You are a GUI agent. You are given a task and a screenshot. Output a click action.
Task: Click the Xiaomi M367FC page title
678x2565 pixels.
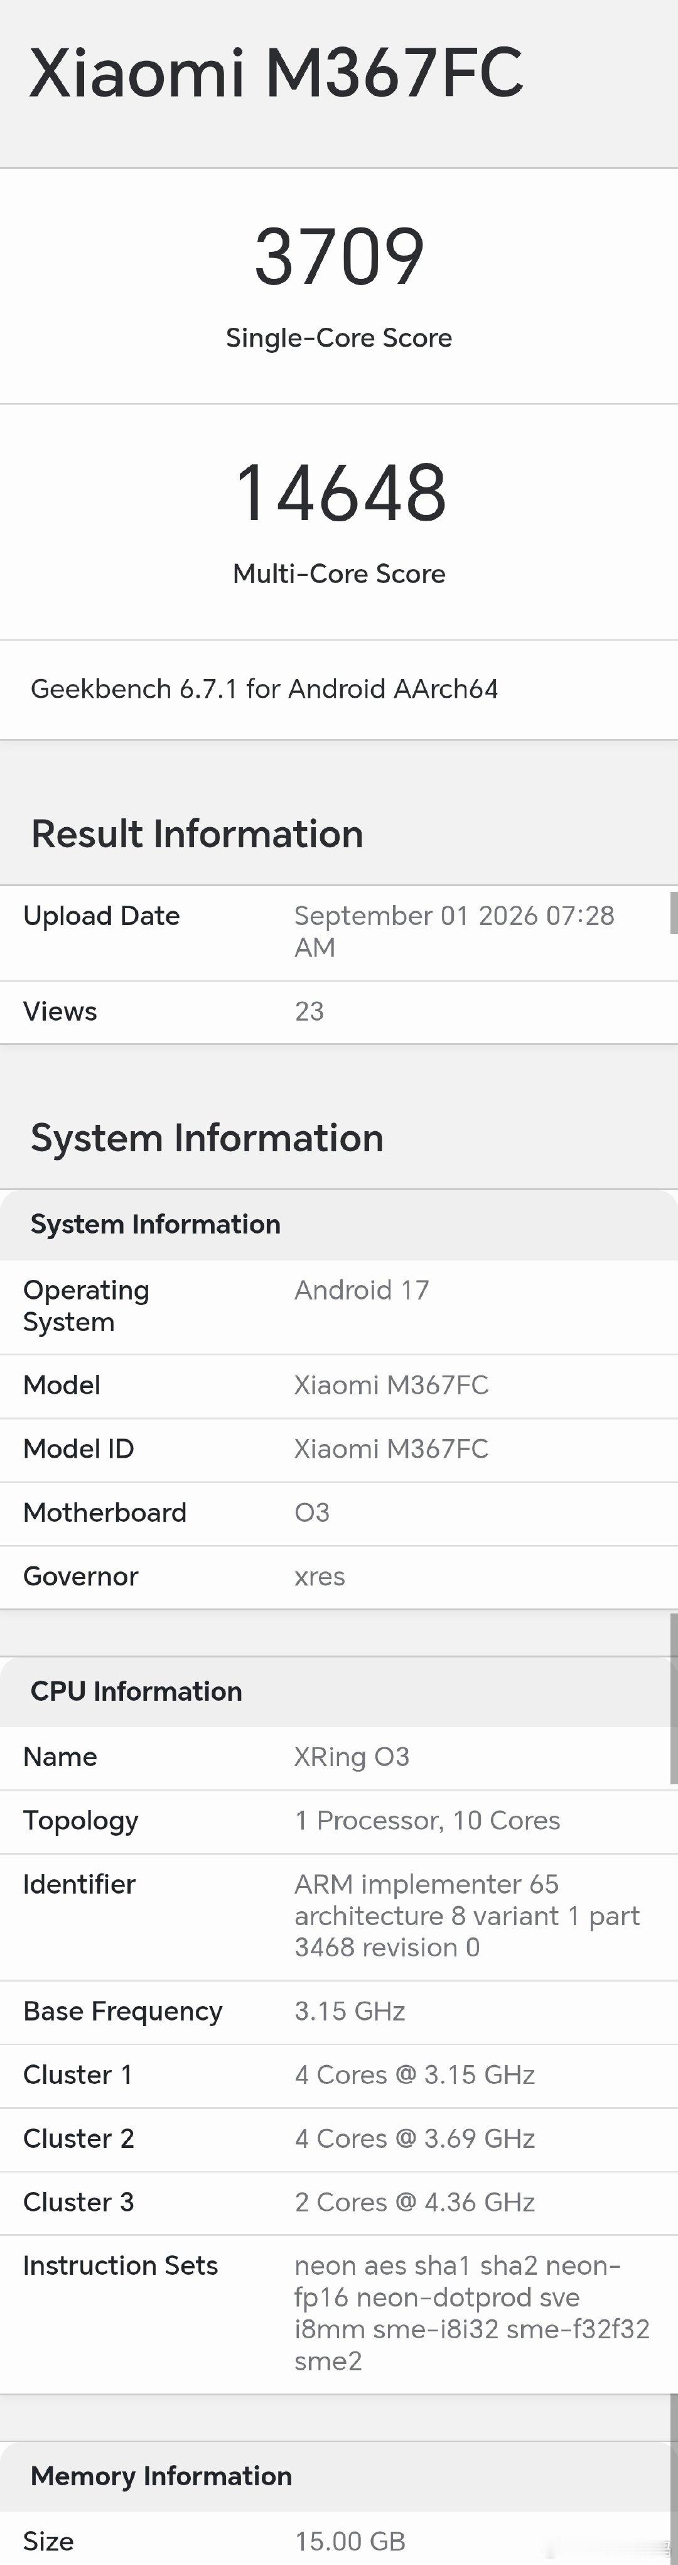(276, 73)
